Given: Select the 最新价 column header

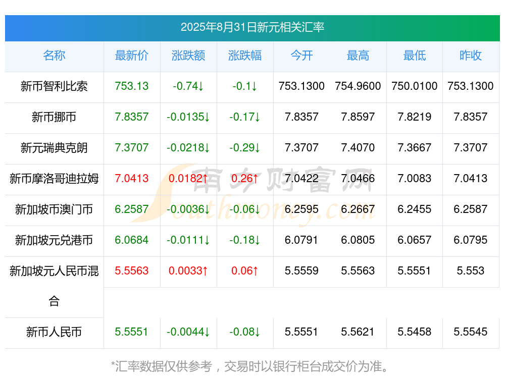Looking at the screenshot, I should pos(132,56).
